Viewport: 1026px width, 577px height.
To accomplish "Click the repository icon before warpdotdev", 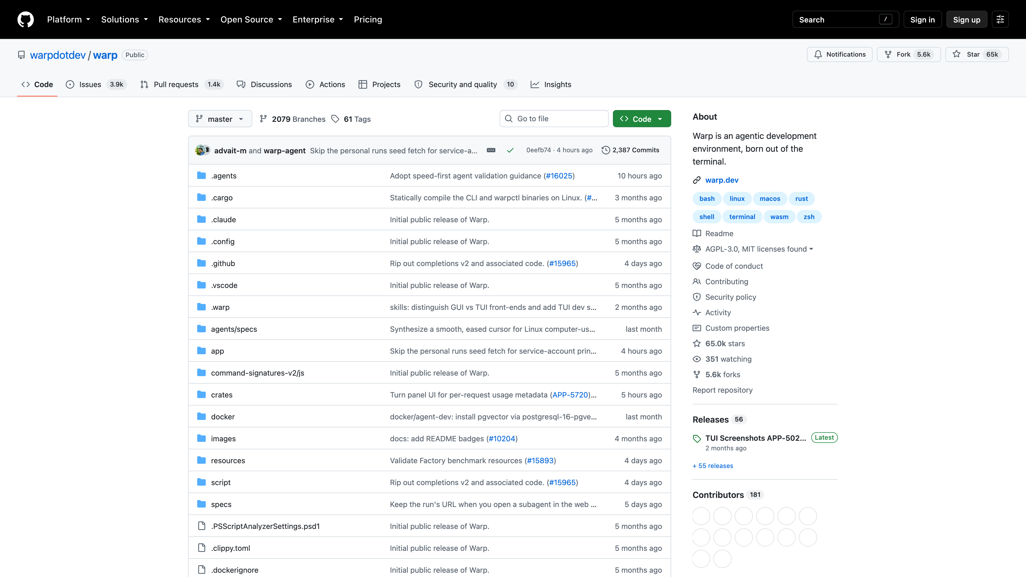I will point(21,55).
